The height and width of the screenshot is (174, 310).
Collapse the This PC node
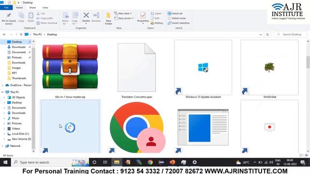(x=2, y=92)
